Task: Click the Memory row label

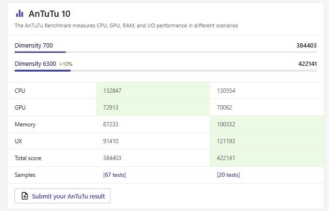Action: 25,124
